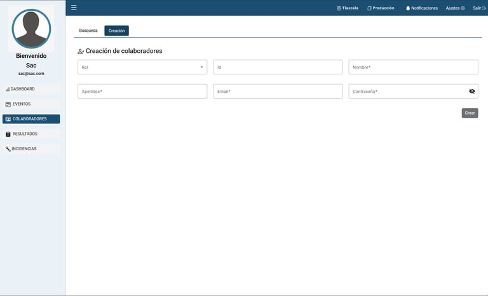The image size is (488, 296).
Task: Click the user profile avatar
Action: [31, 29]
